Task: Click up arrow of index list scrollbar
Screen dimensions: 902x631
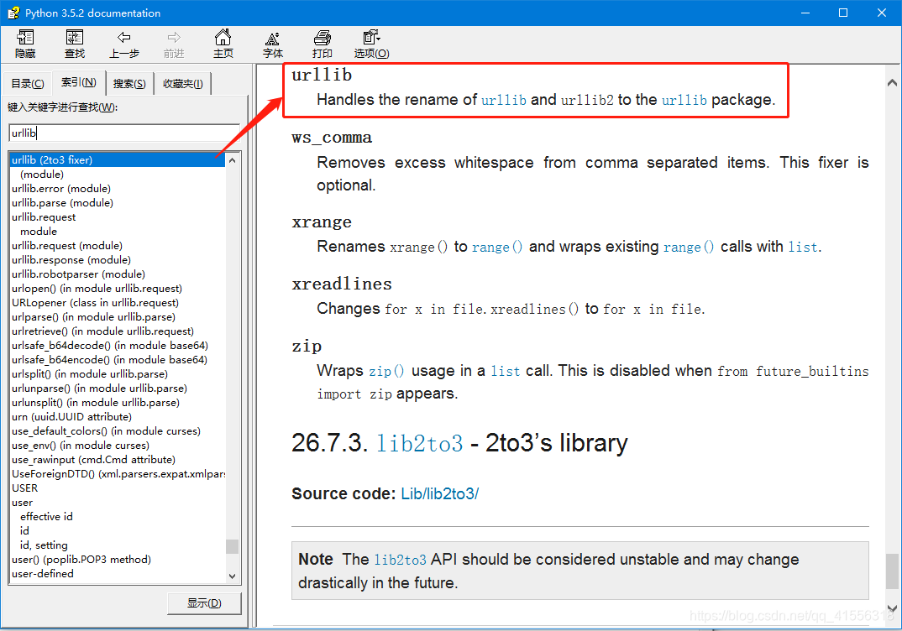Action: click(x=233, y=160)
